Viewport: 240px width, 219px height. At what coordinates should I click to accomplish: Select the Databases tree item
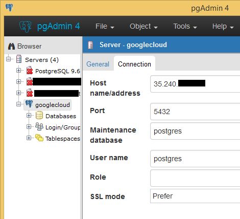[61, 116]
